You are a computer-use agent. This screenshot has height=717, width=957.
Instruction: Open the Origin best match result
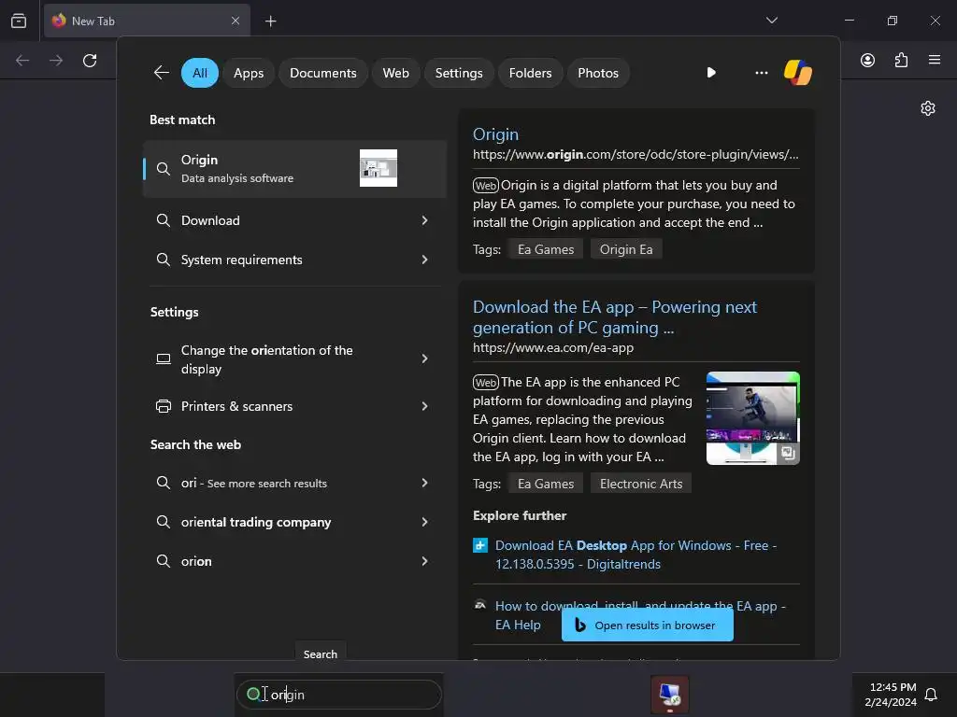point(294,169)
